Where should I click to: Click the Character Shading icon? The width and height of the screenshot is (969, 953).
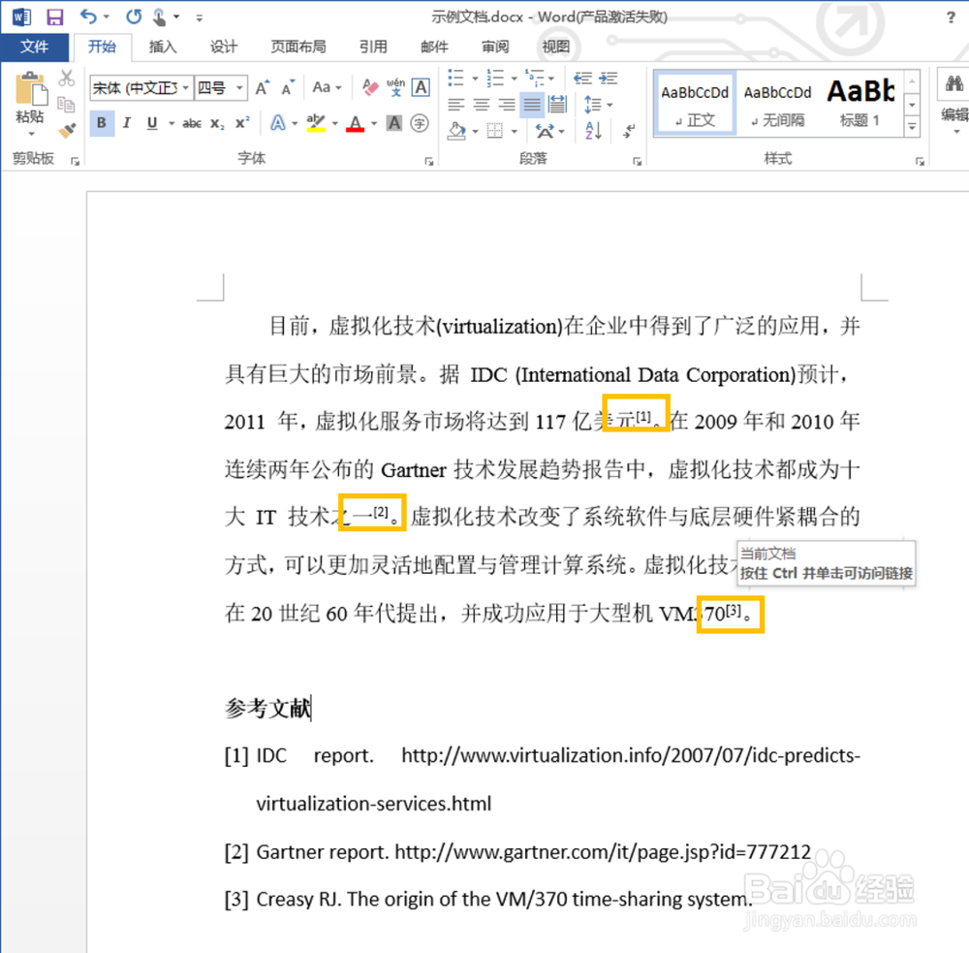coord(394,124)
